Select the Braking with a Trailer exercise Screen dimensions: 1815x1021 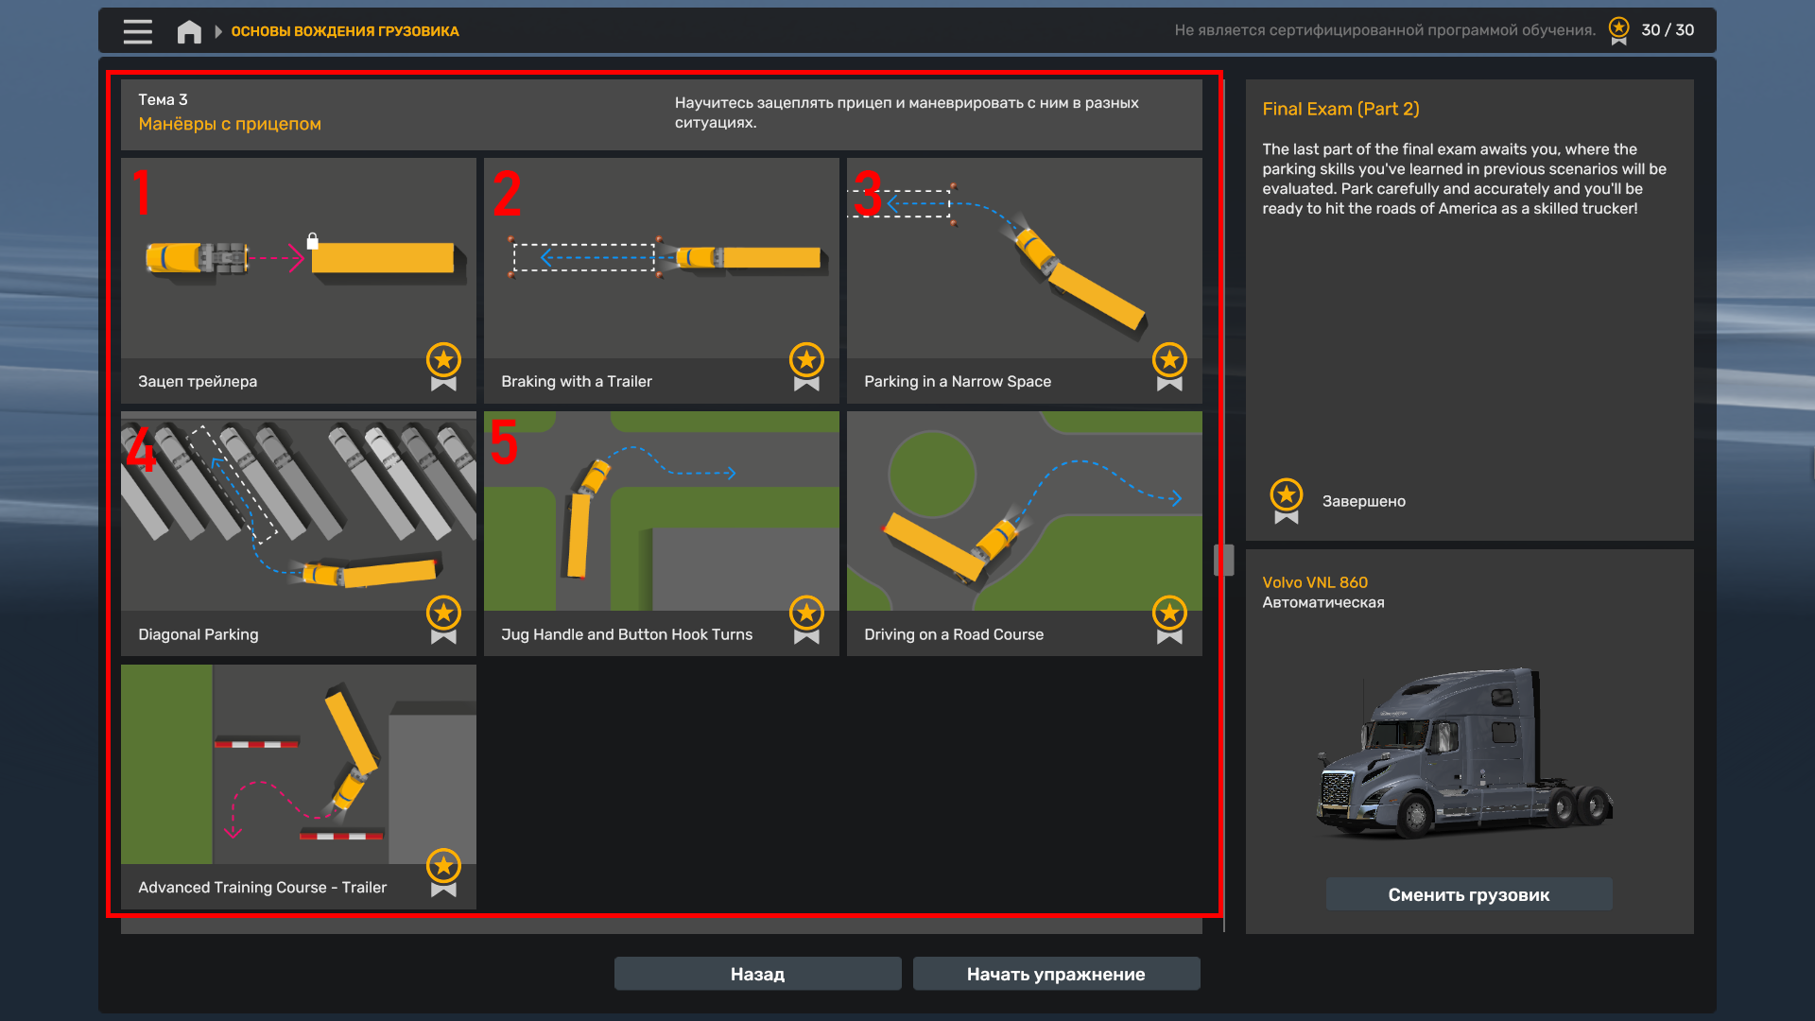661,281
